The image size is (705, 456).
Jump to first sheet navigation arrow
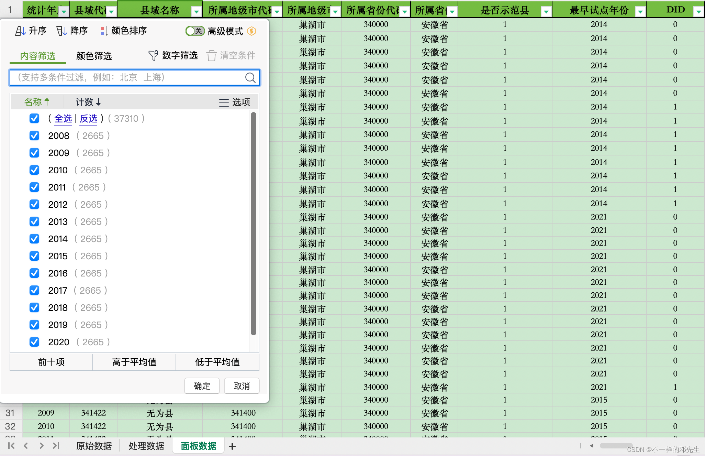[11, 446]
